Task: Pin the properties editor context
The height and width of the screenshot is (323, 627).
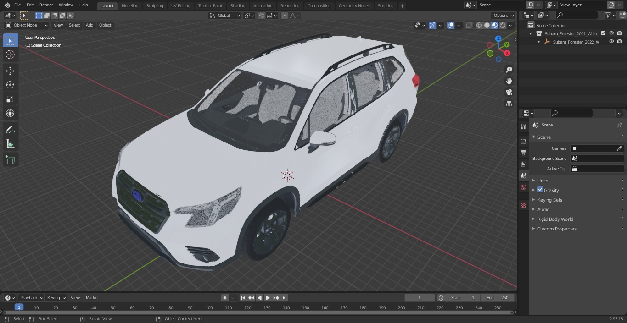Action: (x=619, y=125)
